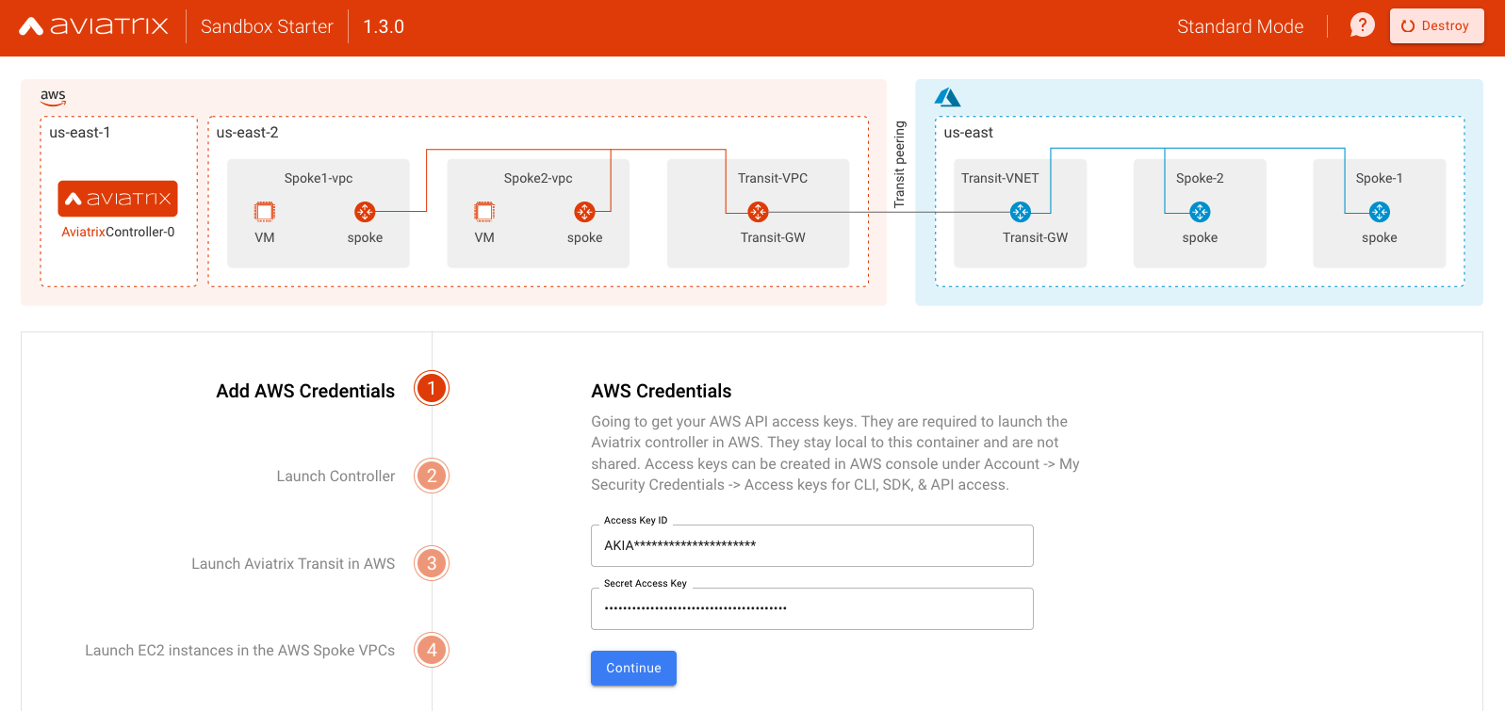
Task: Click the Add AWS Credentials step label
Action: [x=305, y=391]
